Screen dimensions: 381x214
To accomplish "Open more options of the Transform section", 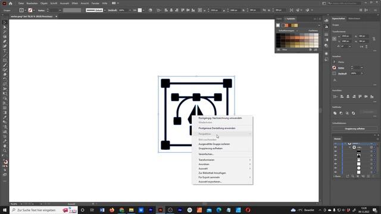I will [x=374, y=51].
